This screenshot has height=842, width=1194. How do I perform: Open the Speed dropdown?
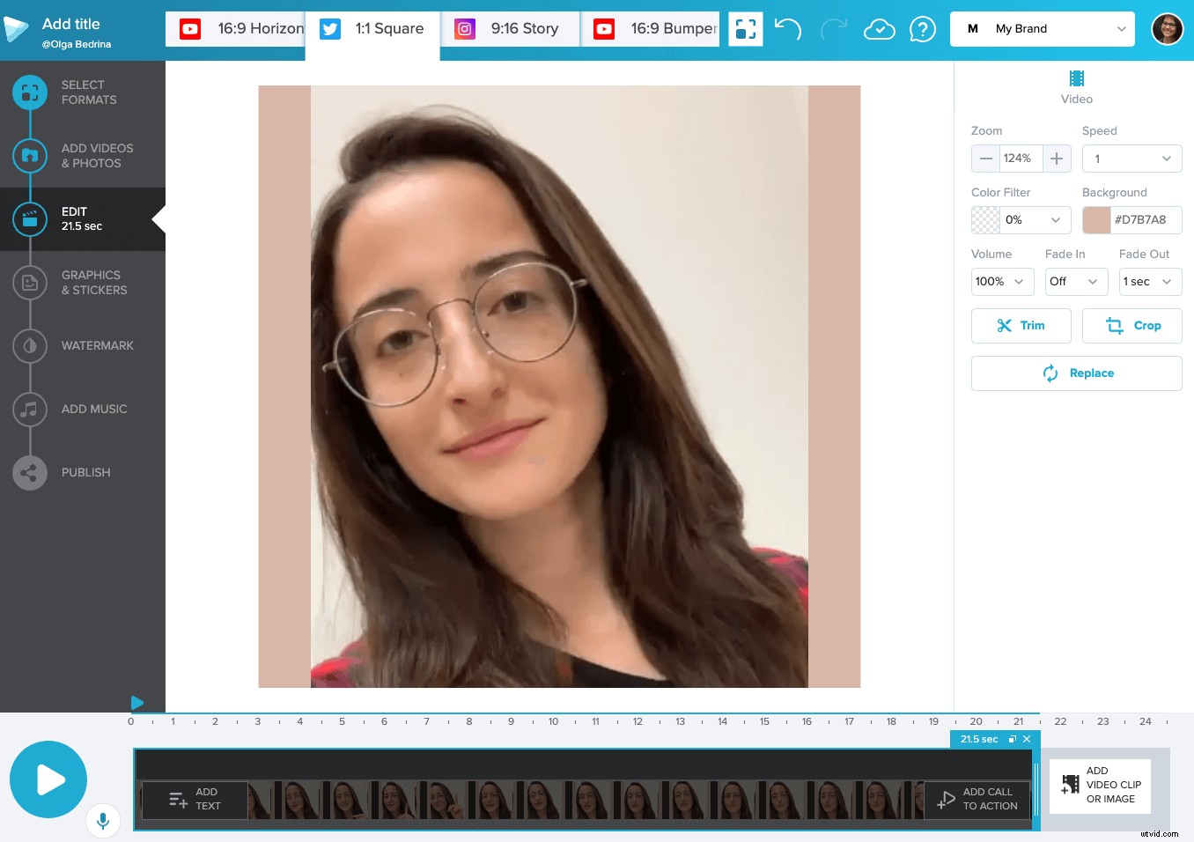pyautogui.click(x=1131, y=159)
